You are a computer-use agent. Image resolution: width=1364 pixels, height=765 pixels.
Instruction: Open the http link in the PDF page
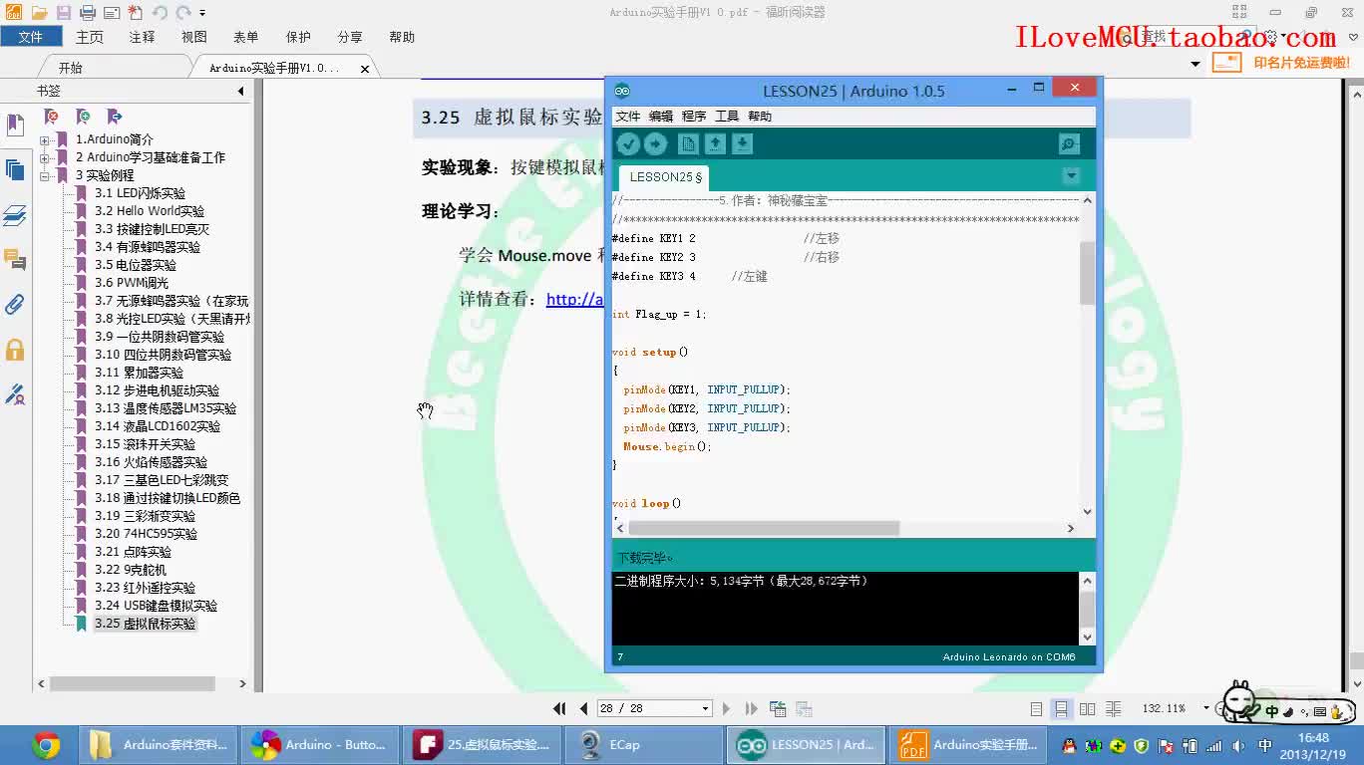575,299
